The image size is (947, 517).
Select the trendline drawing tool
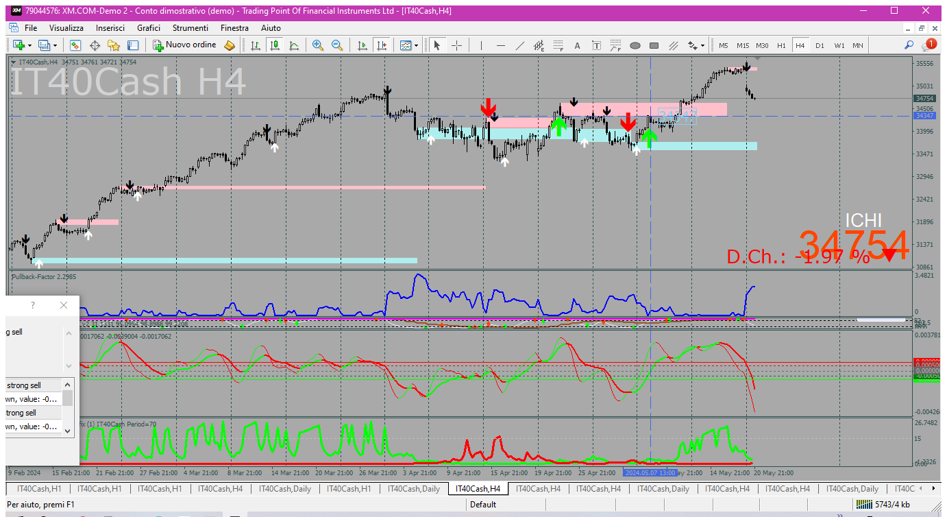coord(520,45)
